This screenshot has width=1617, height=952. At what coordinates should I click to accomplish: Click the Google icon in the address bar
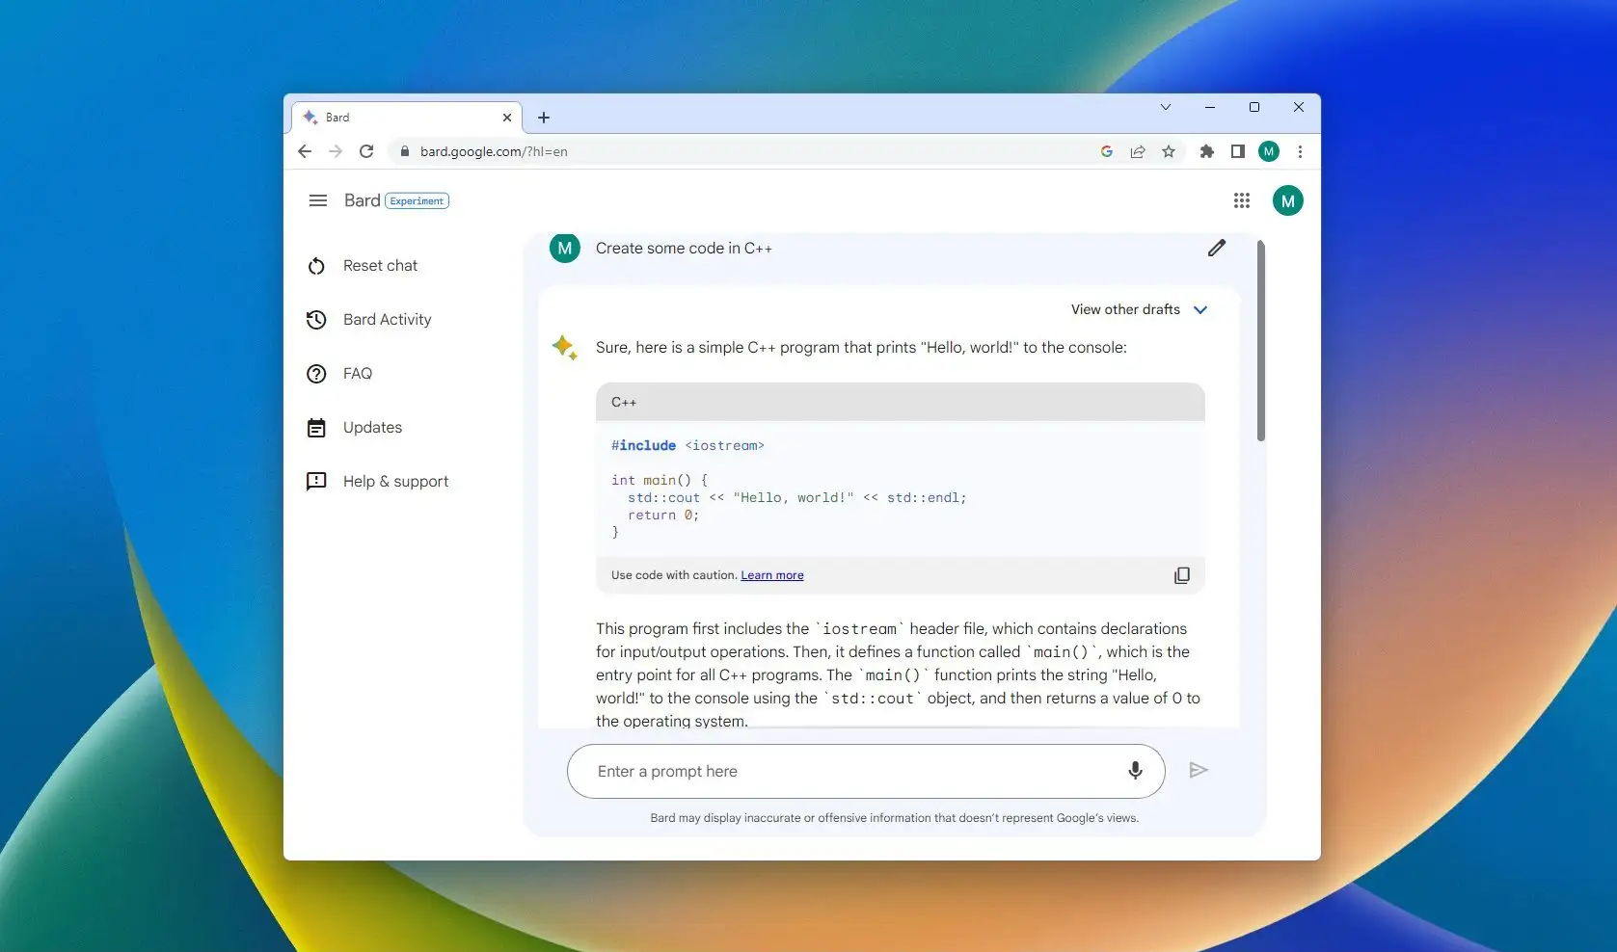[x=1107, y=151]
